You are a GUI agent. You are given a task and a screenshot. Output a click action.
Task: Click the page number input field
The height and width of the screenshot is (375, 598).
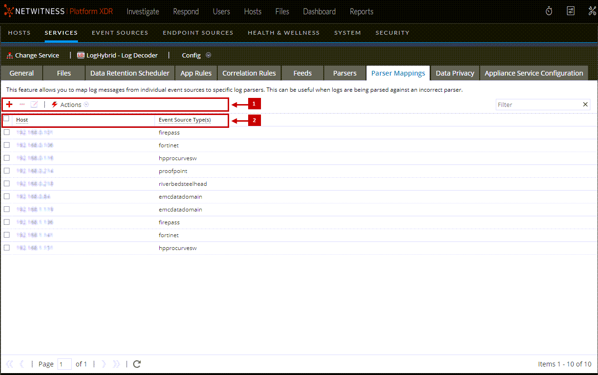click(x=64, y=364)
